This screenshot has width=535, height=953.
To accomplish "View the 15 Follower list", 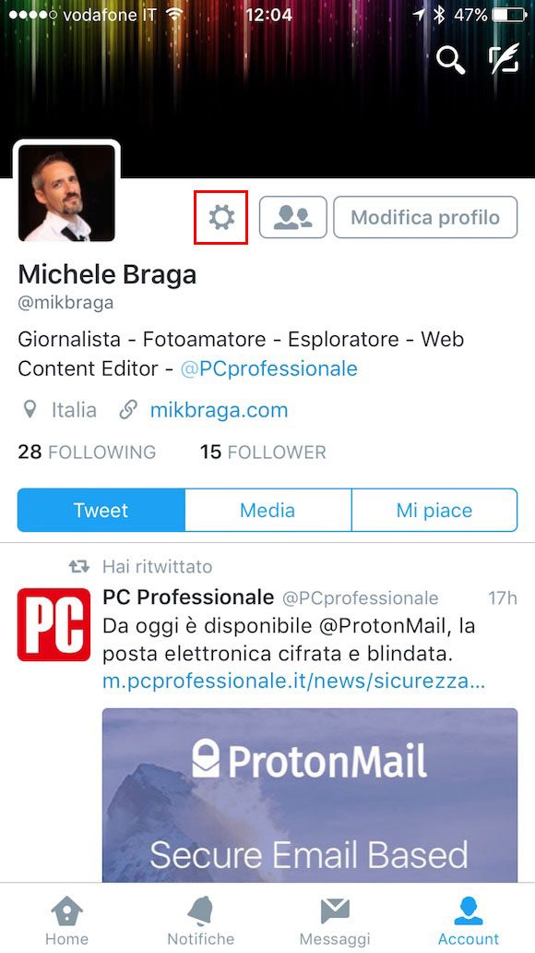I will coord(263,452).
